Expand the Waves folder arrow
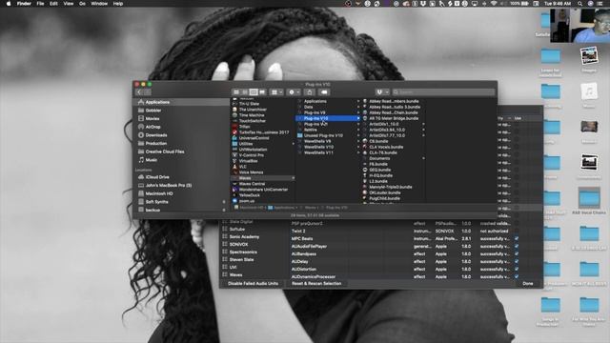The image size is (610, 343). tap(294, 178)
